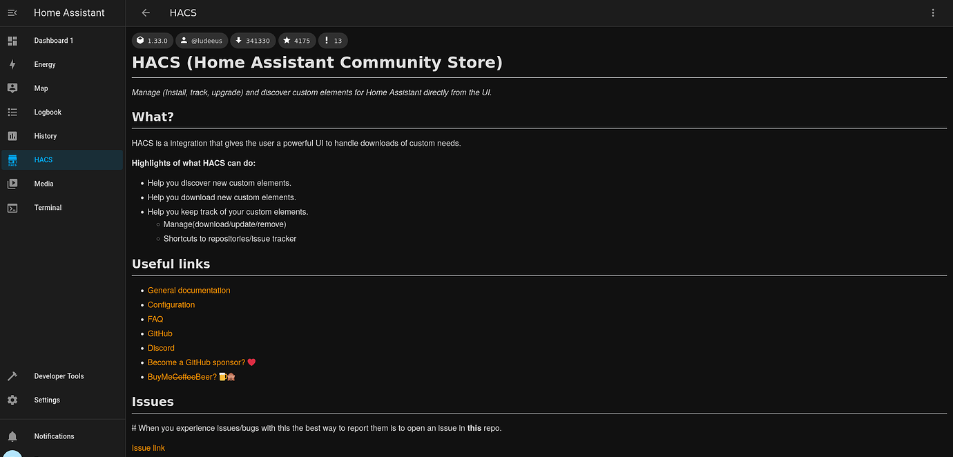Open Dashboard 1 from sidebar
The height and width of the screenshot is (457, 953).
point(54,41)
